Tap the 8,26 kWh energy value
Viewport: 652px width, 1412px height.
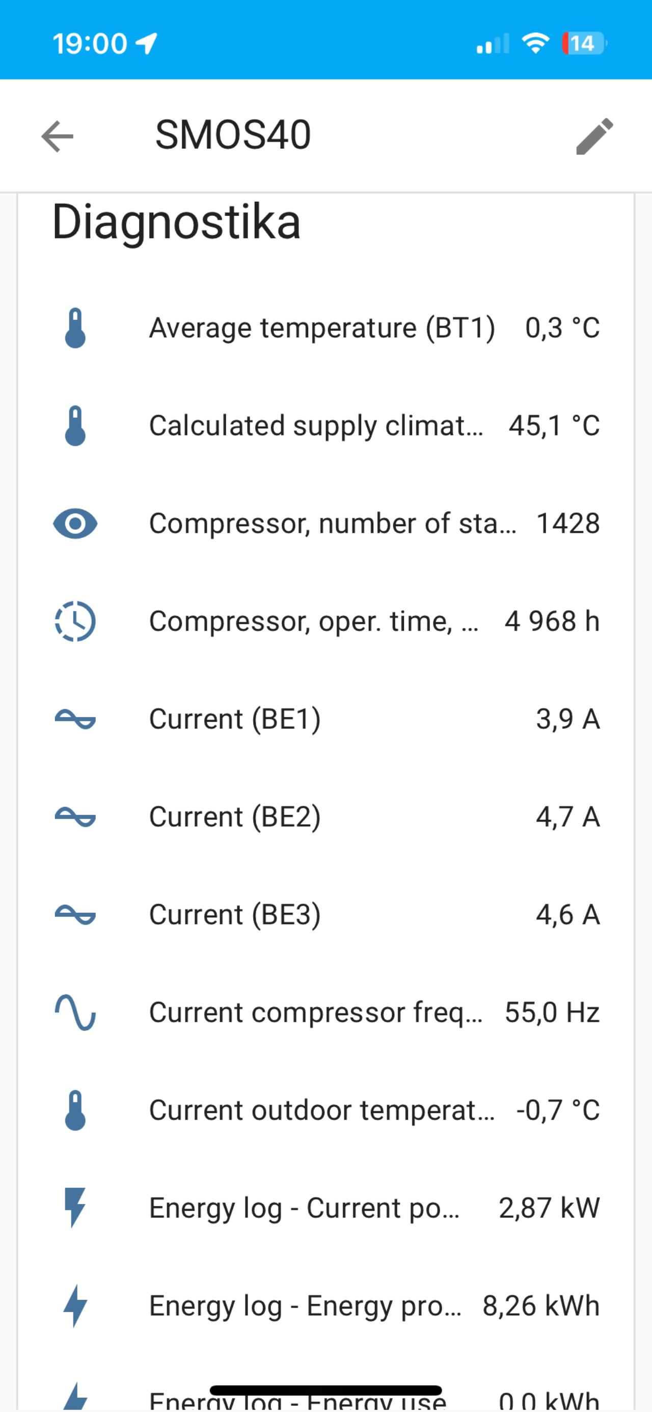click(540, 1305)
